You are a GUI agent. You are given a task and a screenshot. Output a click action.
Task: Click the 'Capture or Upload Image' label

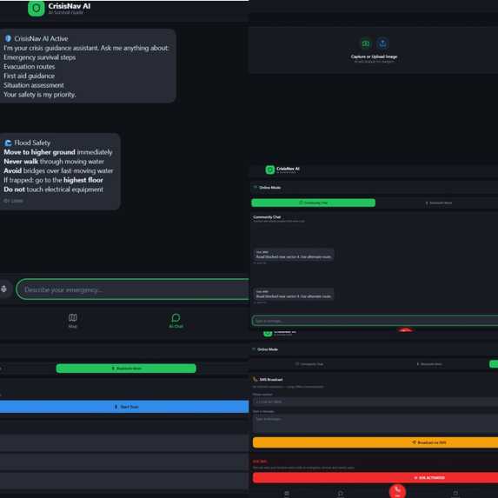(x=374, y=56)
